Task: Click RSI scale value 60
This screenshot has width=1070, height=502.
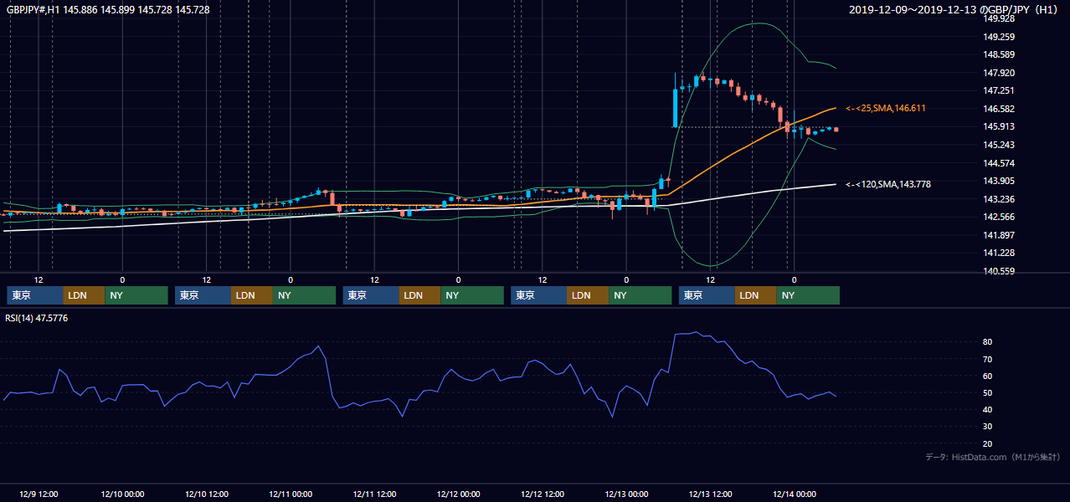Action: click(988, 376)
